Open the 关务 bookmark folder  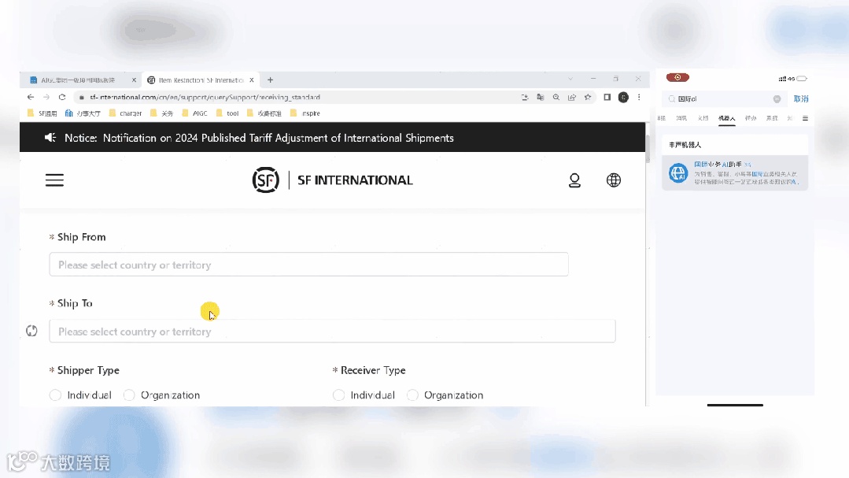pyautogui.click(x=161, y=113)
